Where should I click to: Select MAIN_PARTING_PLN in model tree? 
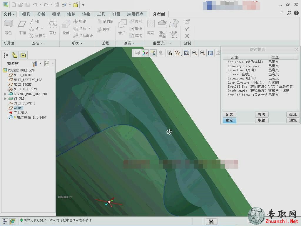tap(28, 80)
